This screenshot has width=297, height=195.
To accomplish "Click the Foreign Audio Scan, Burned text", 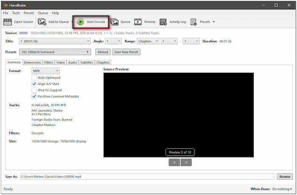I will pyautogui.click(x=52, y=119).
